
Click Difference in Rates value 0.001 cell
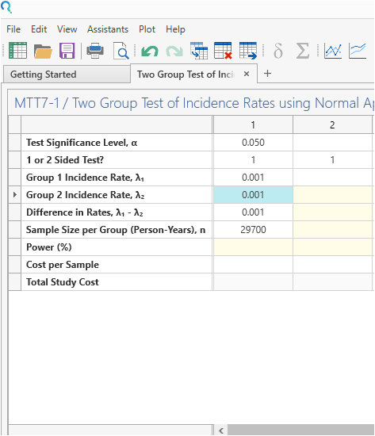(x=253, y=212)
